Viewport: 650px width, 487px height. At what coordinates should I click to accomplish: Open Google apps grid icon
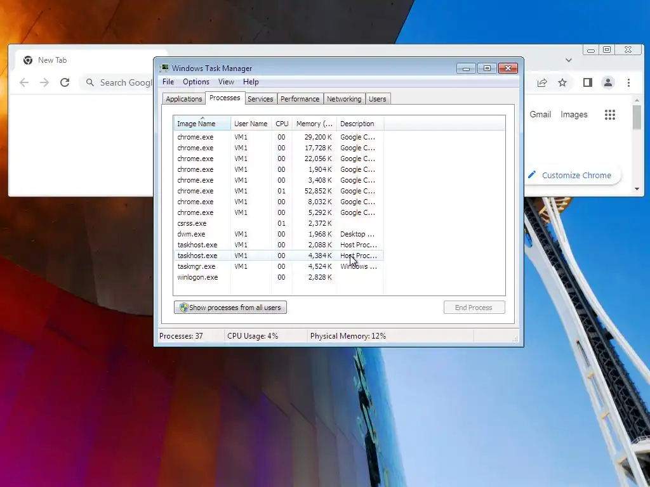(609, 115)
